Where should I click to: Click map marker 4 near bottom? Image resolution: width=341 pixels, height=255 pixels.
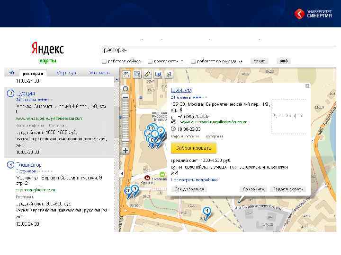coord(207,212)
